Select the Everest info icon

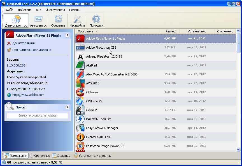80,137
